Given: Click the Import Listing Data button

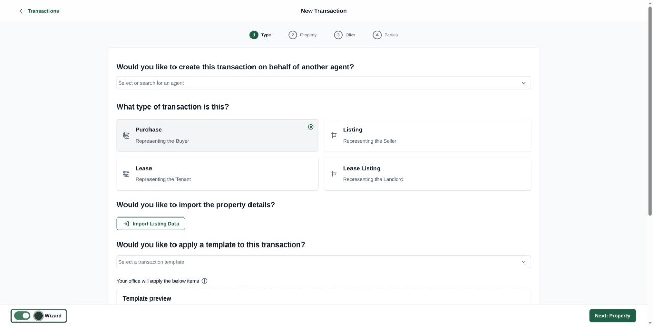Looking at the screenshot, I should coord(150,224).
